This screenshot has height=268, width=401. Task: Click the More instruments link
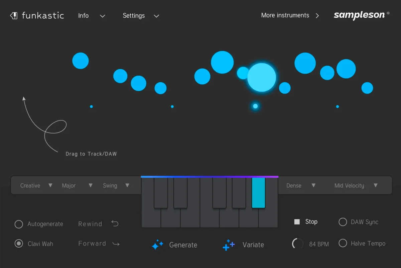(x=285, y=15)
